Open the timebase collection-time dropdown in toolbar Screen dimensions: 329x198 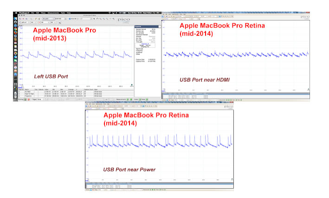(x=48, y=18)
